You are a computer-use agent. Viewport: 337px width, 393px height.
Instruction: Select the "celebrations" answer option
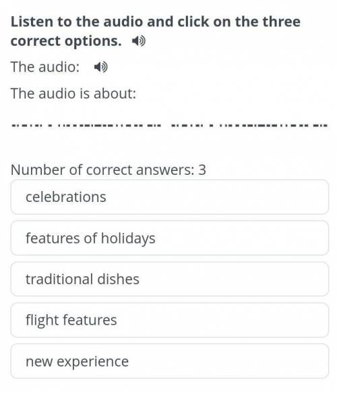tap(169, 197)
